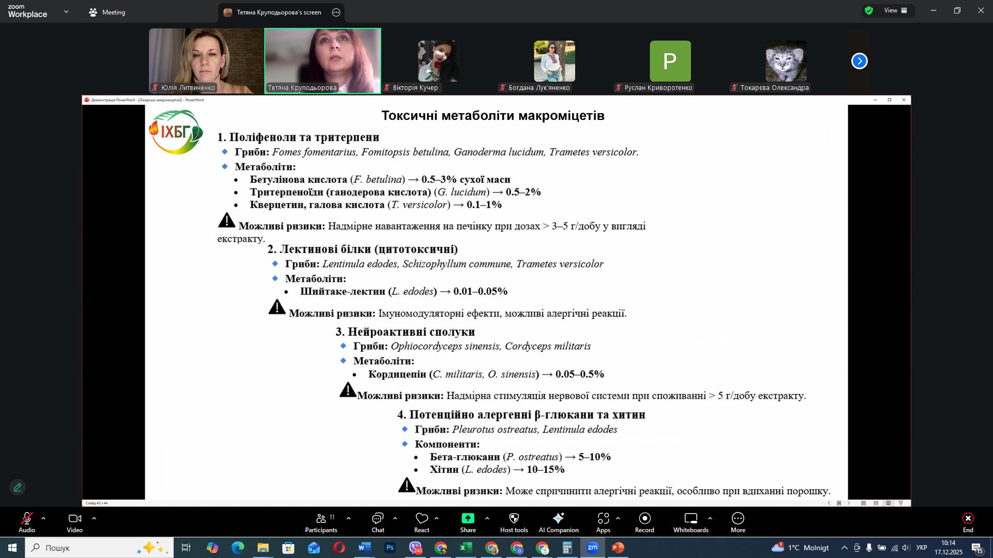
Task: Open Host tools shield icon
Action: pos(514,522)
